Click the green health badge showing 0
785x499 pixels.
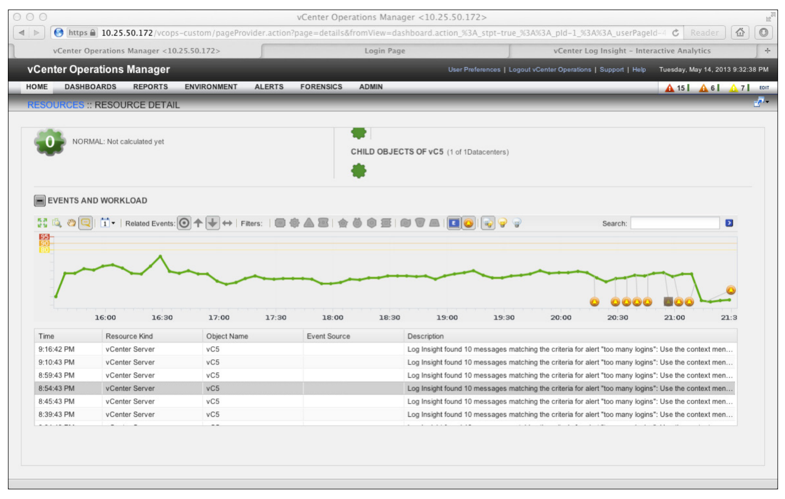pyautogui.click(x=50, y=142)
